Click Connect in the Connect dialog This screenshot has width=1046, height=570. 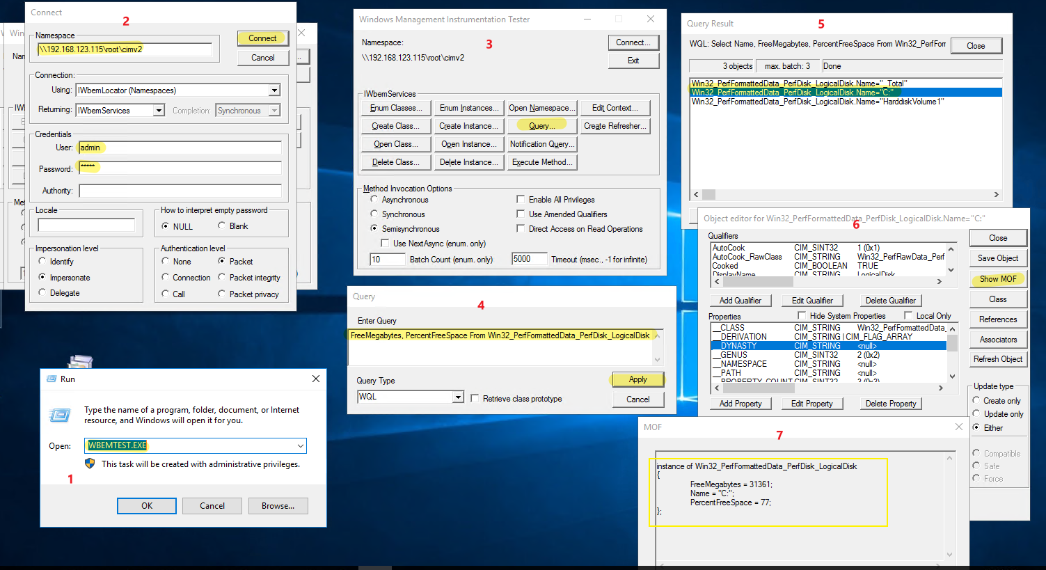click(262, 38)
